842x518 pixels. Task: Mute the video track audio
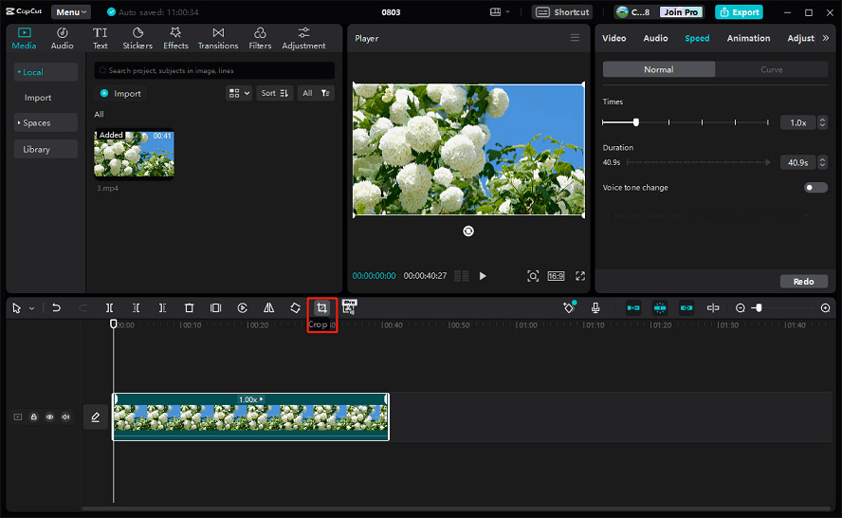click(65, 416)
